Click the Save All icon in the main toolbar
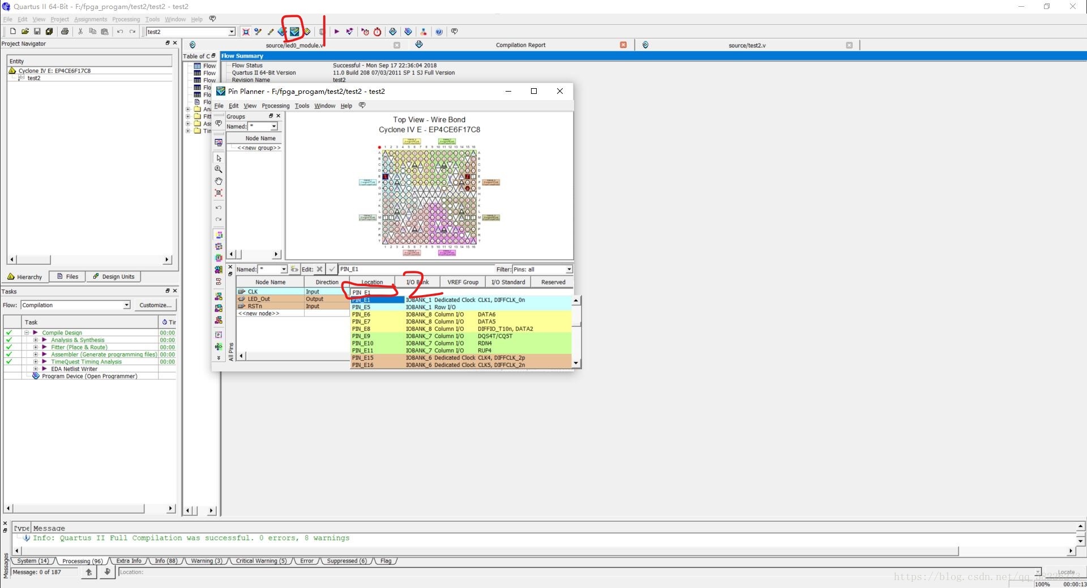 (x=49, y=32)
